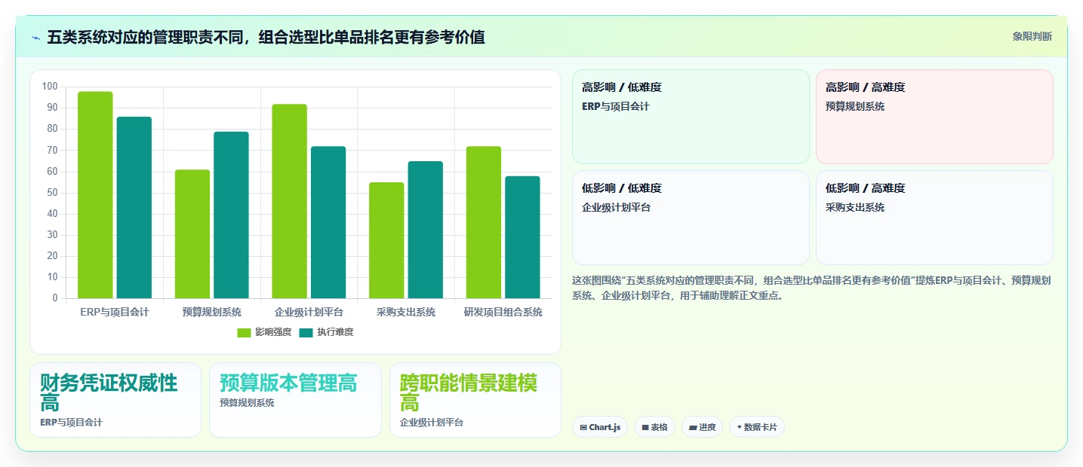Open the 低影响 / 高难度 quadrant card
The width and height of the screenshot is (1083, 467).
(x=934, y=218)
